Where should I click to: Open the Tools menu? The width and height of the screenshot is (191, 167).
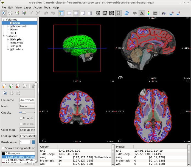pyautogui.click(x=47, y=8)
